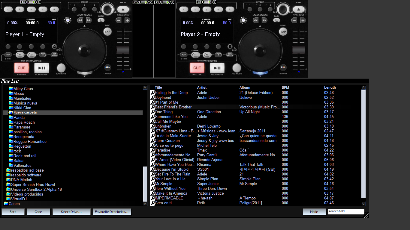The height and width of the screenshot is (230, 410).
Task: Open the Reggae Romantico folder
Action: 30,141
